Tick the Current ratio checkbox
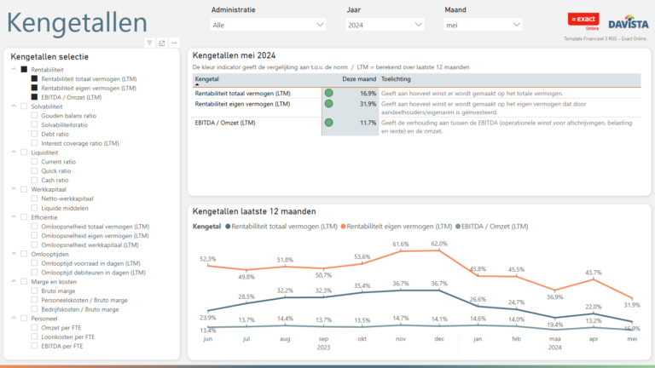The image size is (655, 368). [x=34, y=162]
